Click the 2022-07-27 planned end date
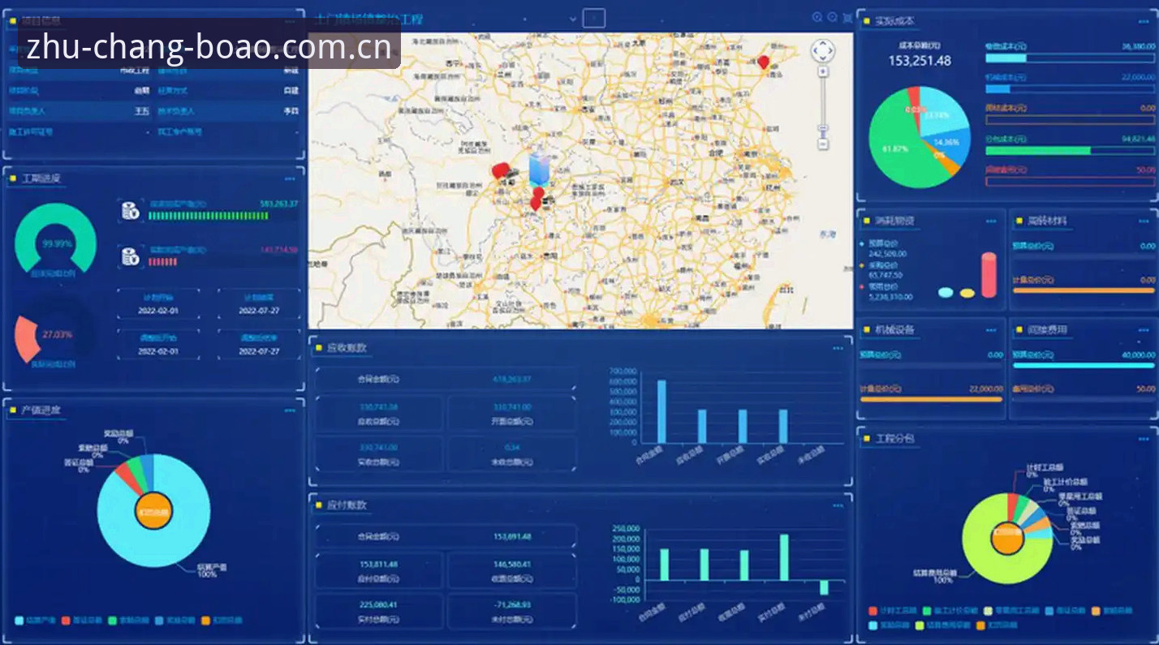 pos(259,311)
